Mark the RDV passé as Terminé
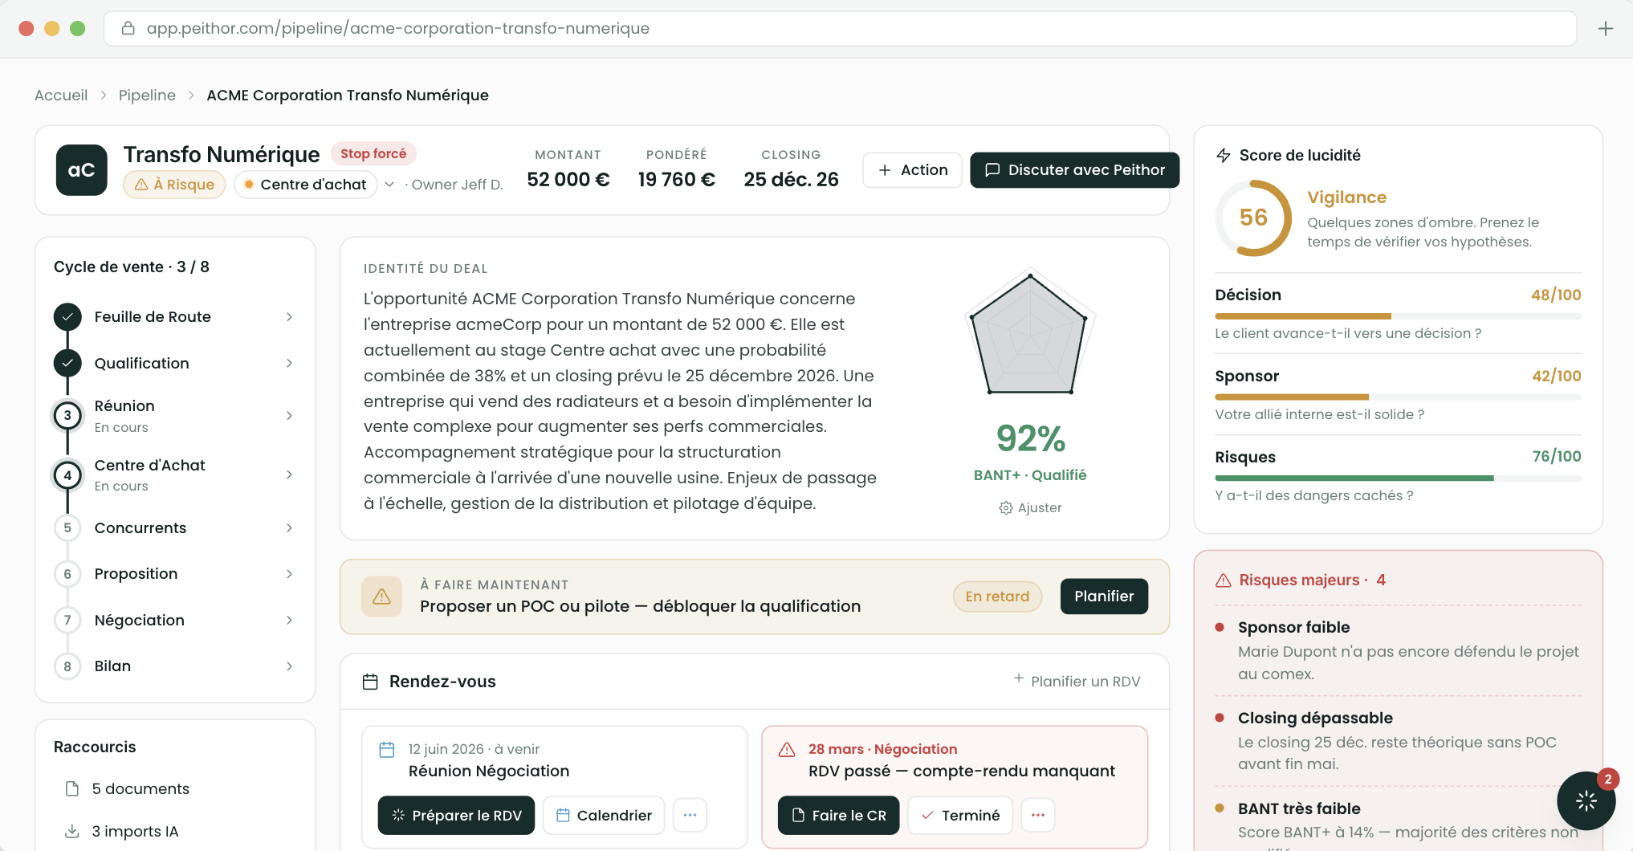The width and height of the screenshot is (1633, 851). pos(960,815)
